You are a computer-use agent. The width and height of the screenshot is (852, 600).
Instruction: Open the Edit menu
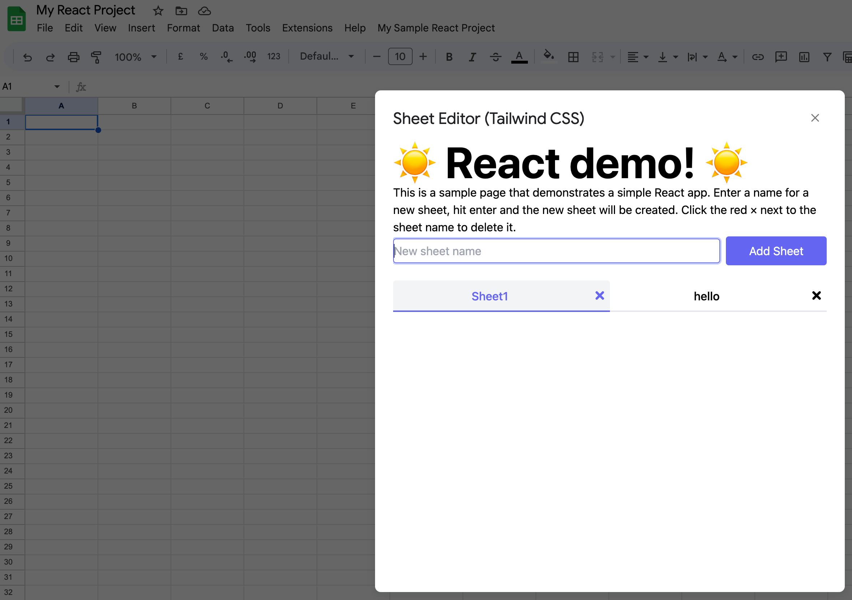pos(73,28)
